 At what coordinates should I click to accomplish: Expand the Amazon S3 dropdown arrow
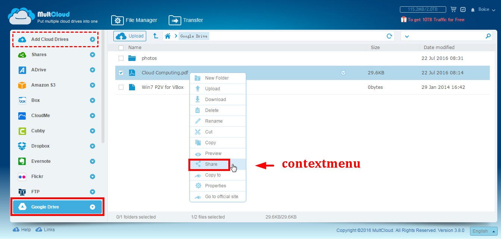click(x=93, y=85)
